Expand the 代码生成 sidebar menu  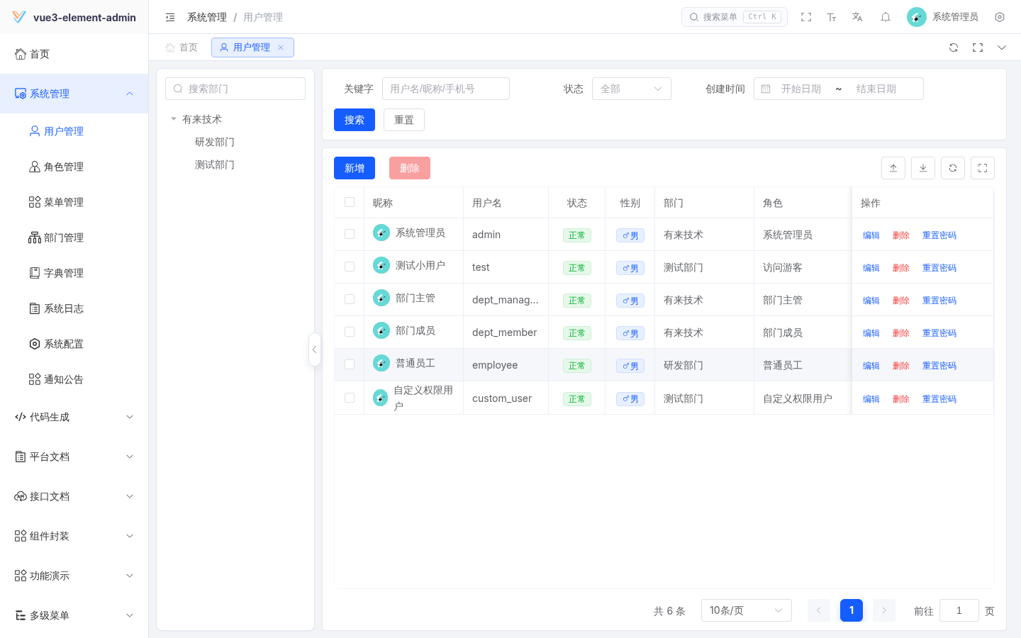pyautogui.click(x=74, y=417)
